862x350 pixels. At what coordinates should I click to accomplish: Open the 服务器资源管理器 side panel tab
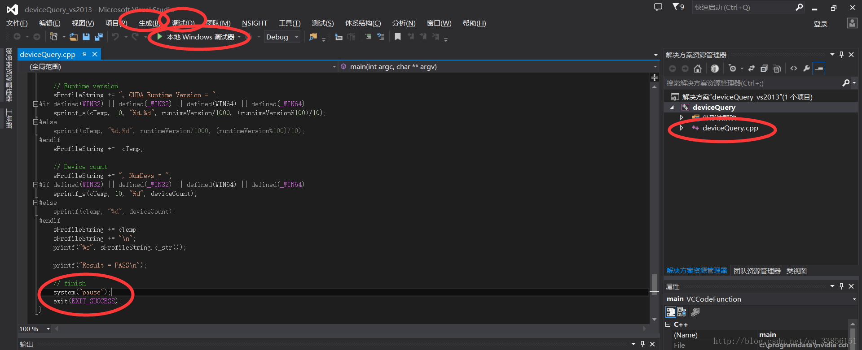(x=9, y=75)
